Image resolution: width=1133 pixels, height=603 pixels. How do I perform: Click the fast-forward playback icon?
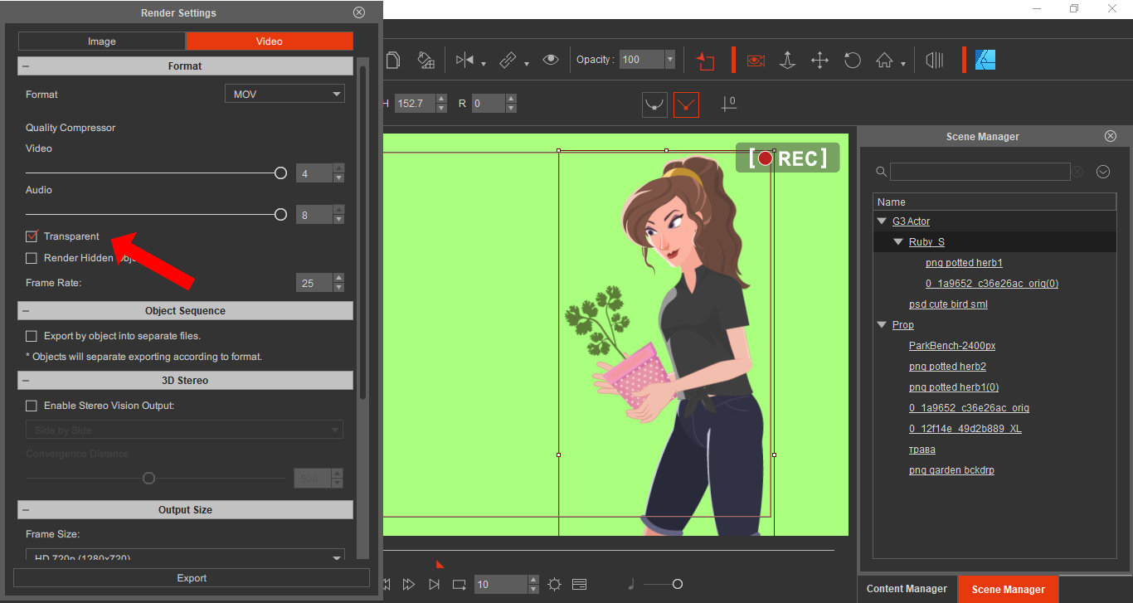409,585
